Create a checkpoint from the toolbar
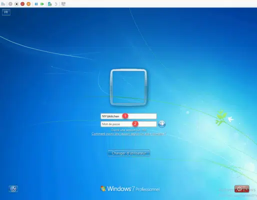Viewport: 257px width, 200px height. [x=49, y=4]
